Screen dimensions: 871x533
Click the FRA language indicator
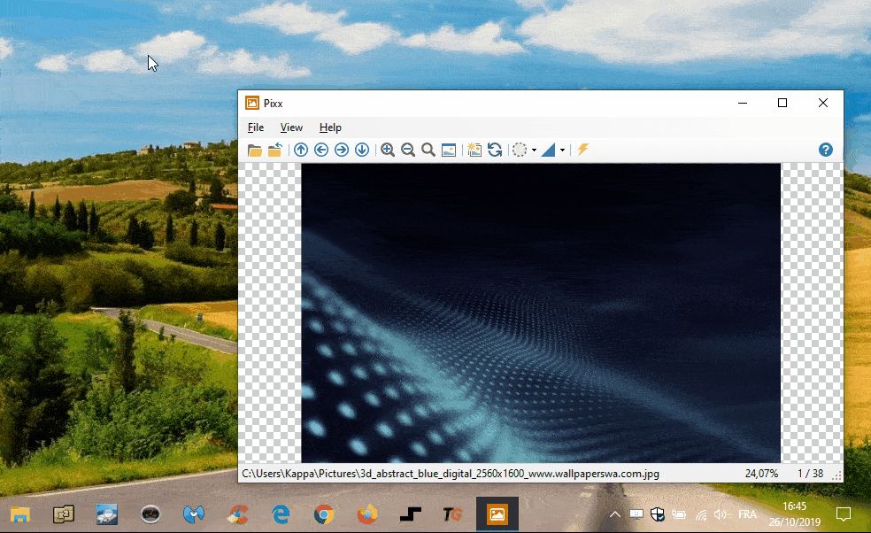tap(747, 514)
